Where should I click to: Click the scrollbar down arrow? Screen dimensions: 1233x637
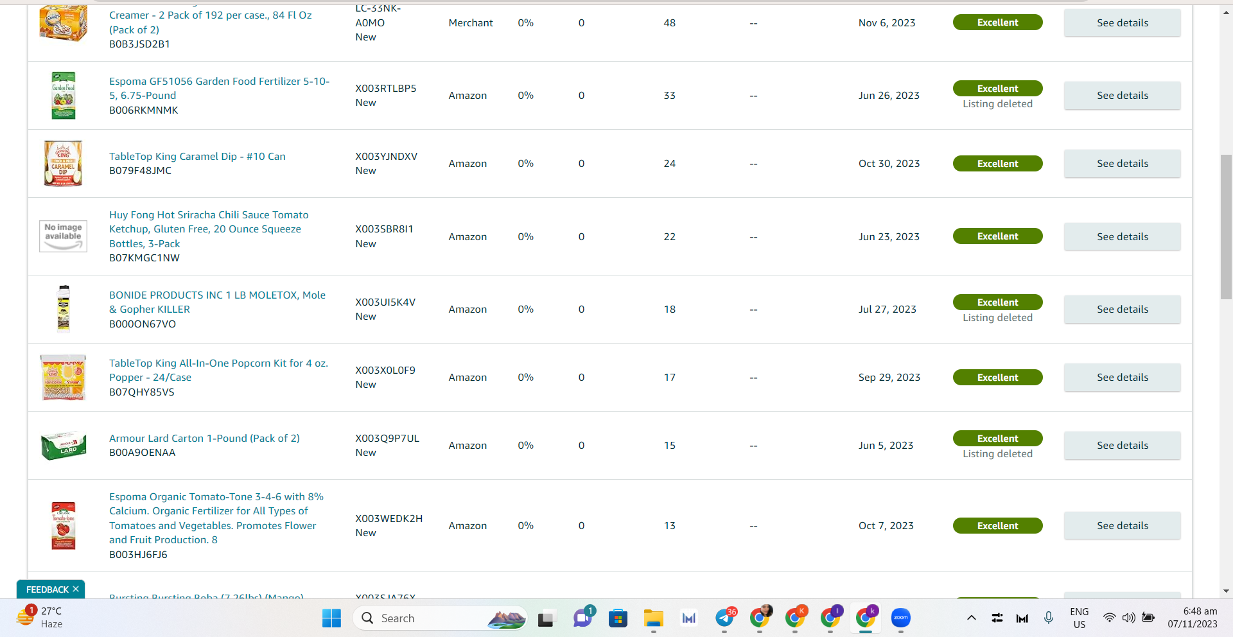click(1226, 591)
